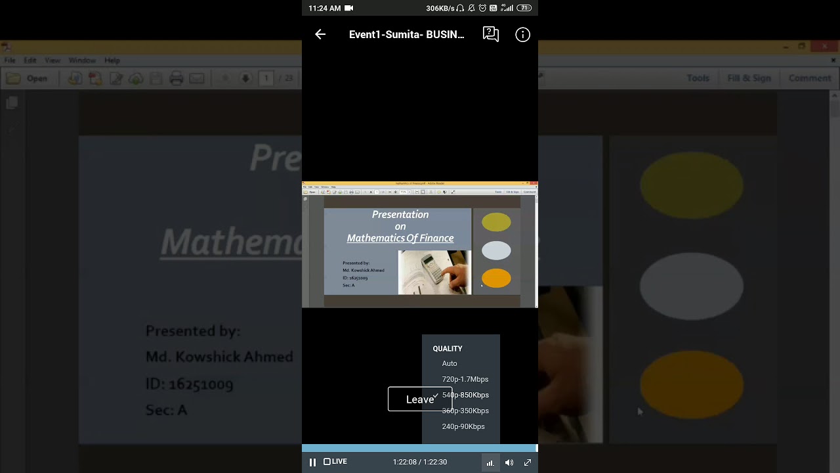Viewport: 840px width, 473px height.
Task: Select Auto quality option
Action: click(x=450, y=363)
